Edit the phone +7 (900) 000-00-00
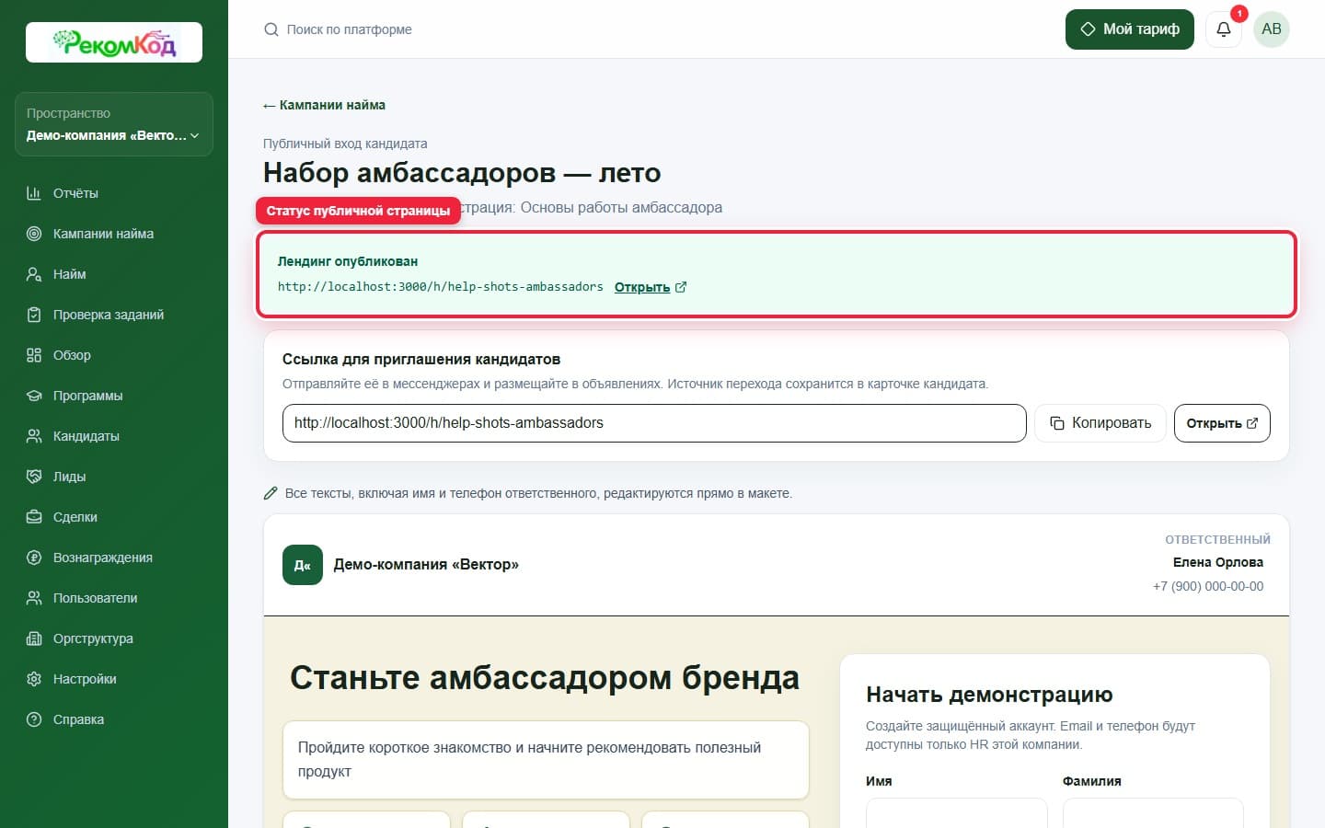Screen dimensions: 1325x828 pyautogui.click(x=1208, y=586)
